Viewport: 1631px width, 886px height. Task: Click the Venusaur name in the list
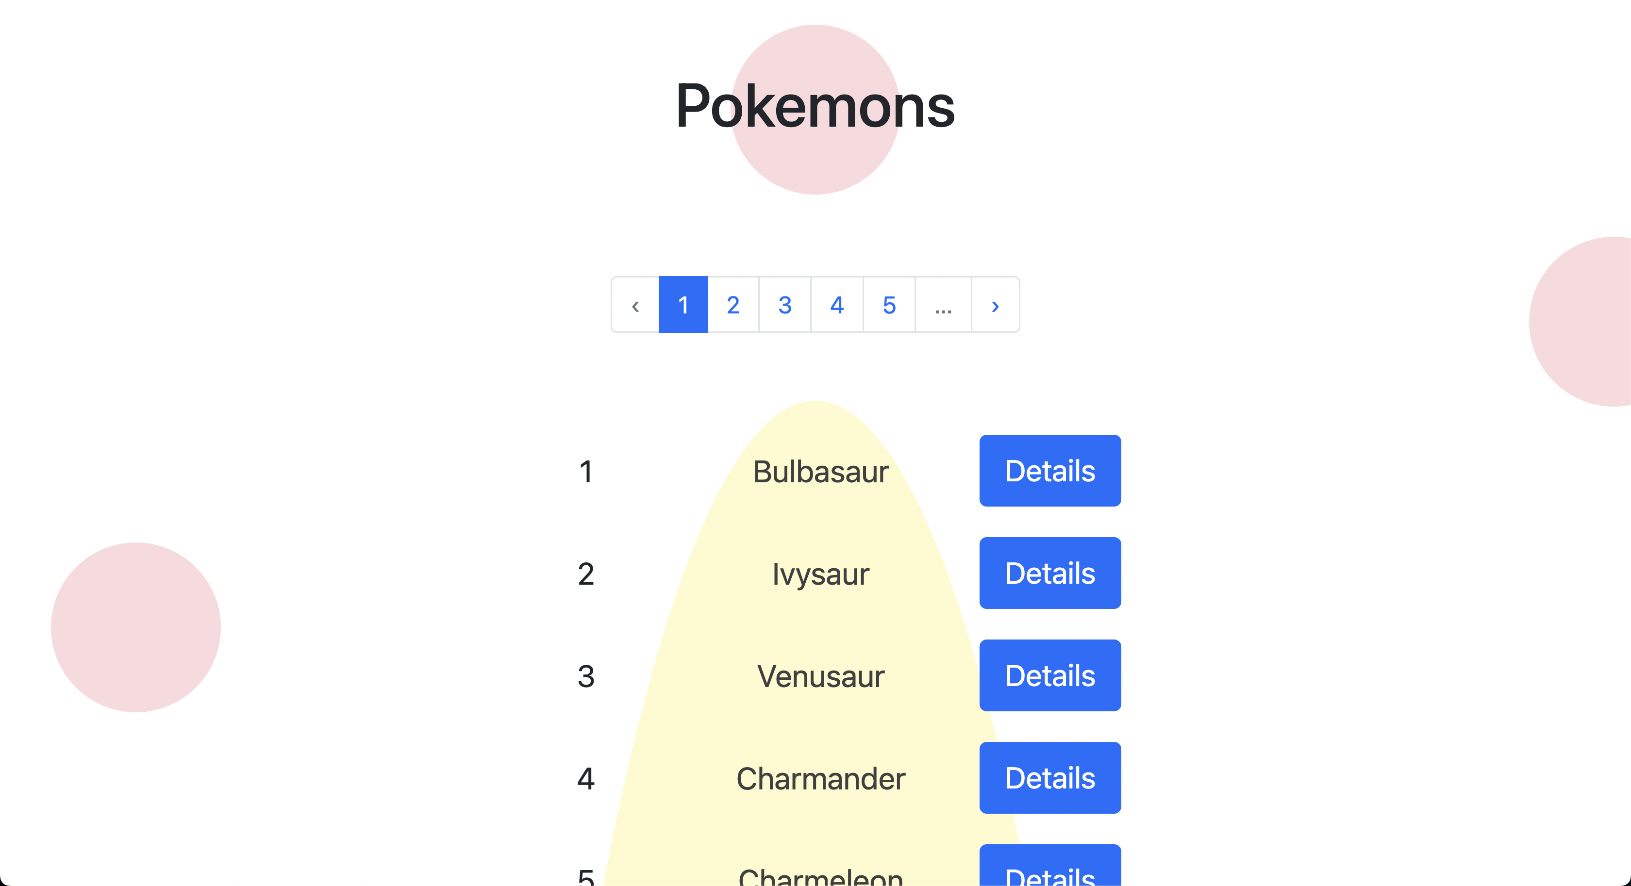pos(820,675)
